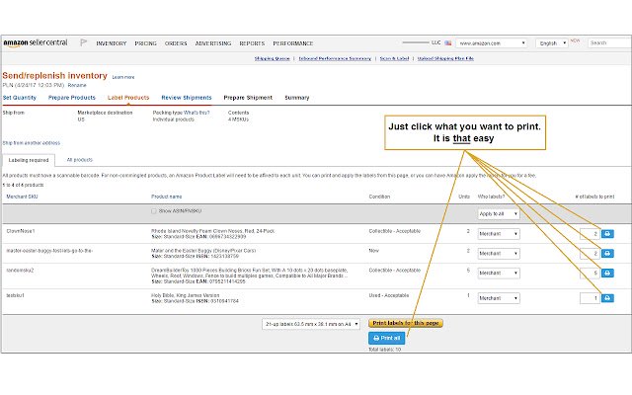Print labels for the testsku1 Holy Bible row
The width and height of the screenshot is (632, 395).
(x=607, y=298)
